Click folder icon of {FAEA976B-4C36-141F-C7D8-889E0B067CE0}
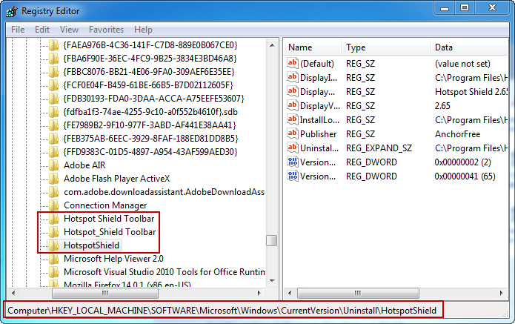Viewport: 515px width, 324px height. click(x=54, y=45)
